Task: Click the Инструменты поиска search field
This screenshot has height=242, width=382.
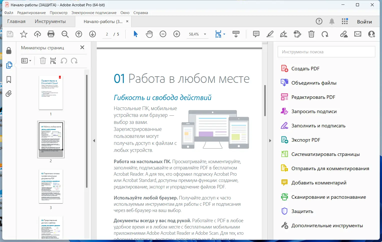Action: coord(326,52)
